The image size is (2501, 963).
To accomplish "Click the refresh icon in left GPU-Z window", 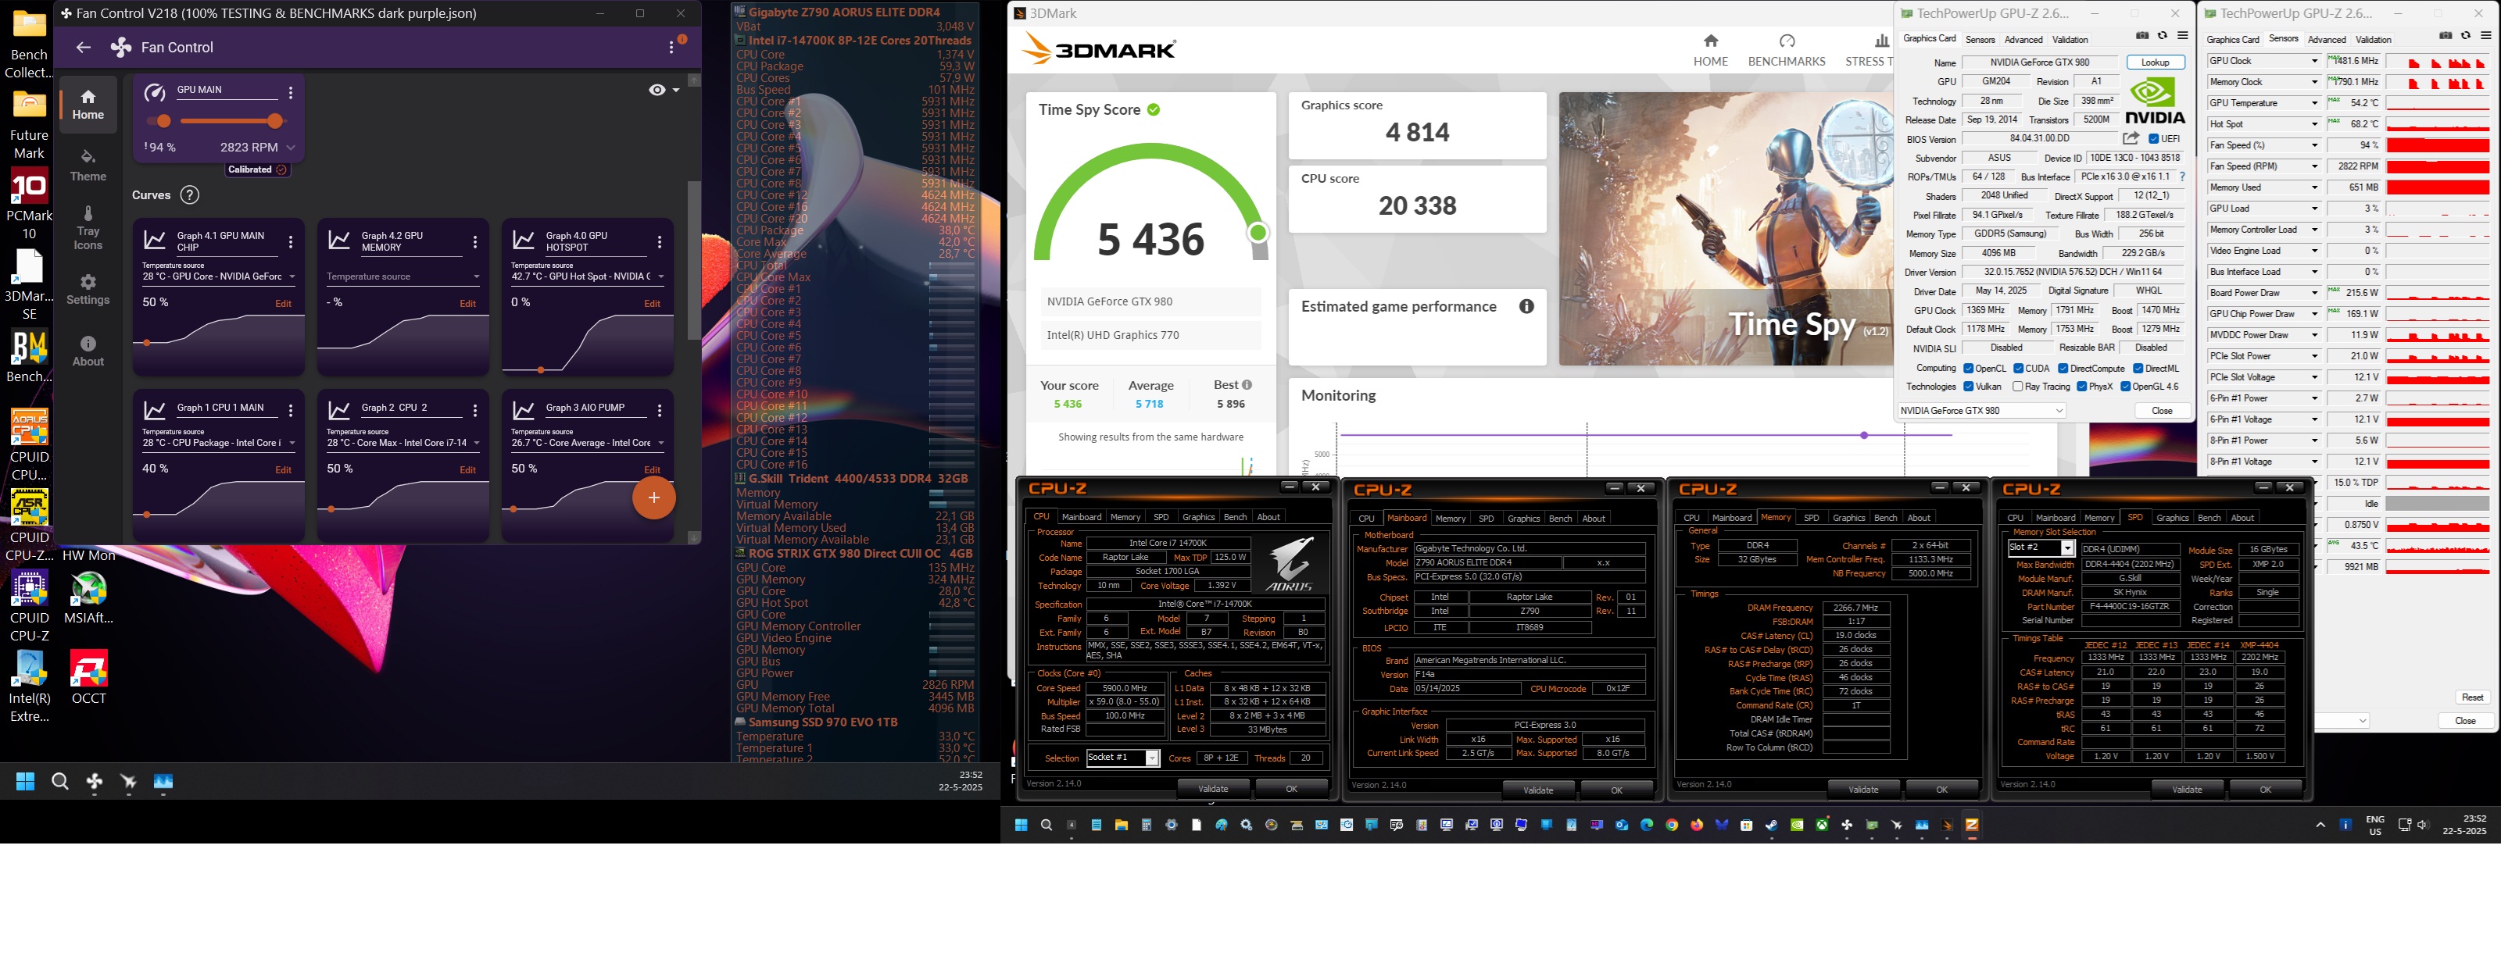I will coord(2162,36).
